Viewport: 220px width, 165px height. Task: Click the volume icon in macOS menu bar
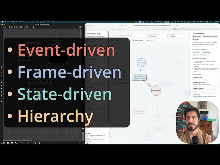click(x=181, y=22)
